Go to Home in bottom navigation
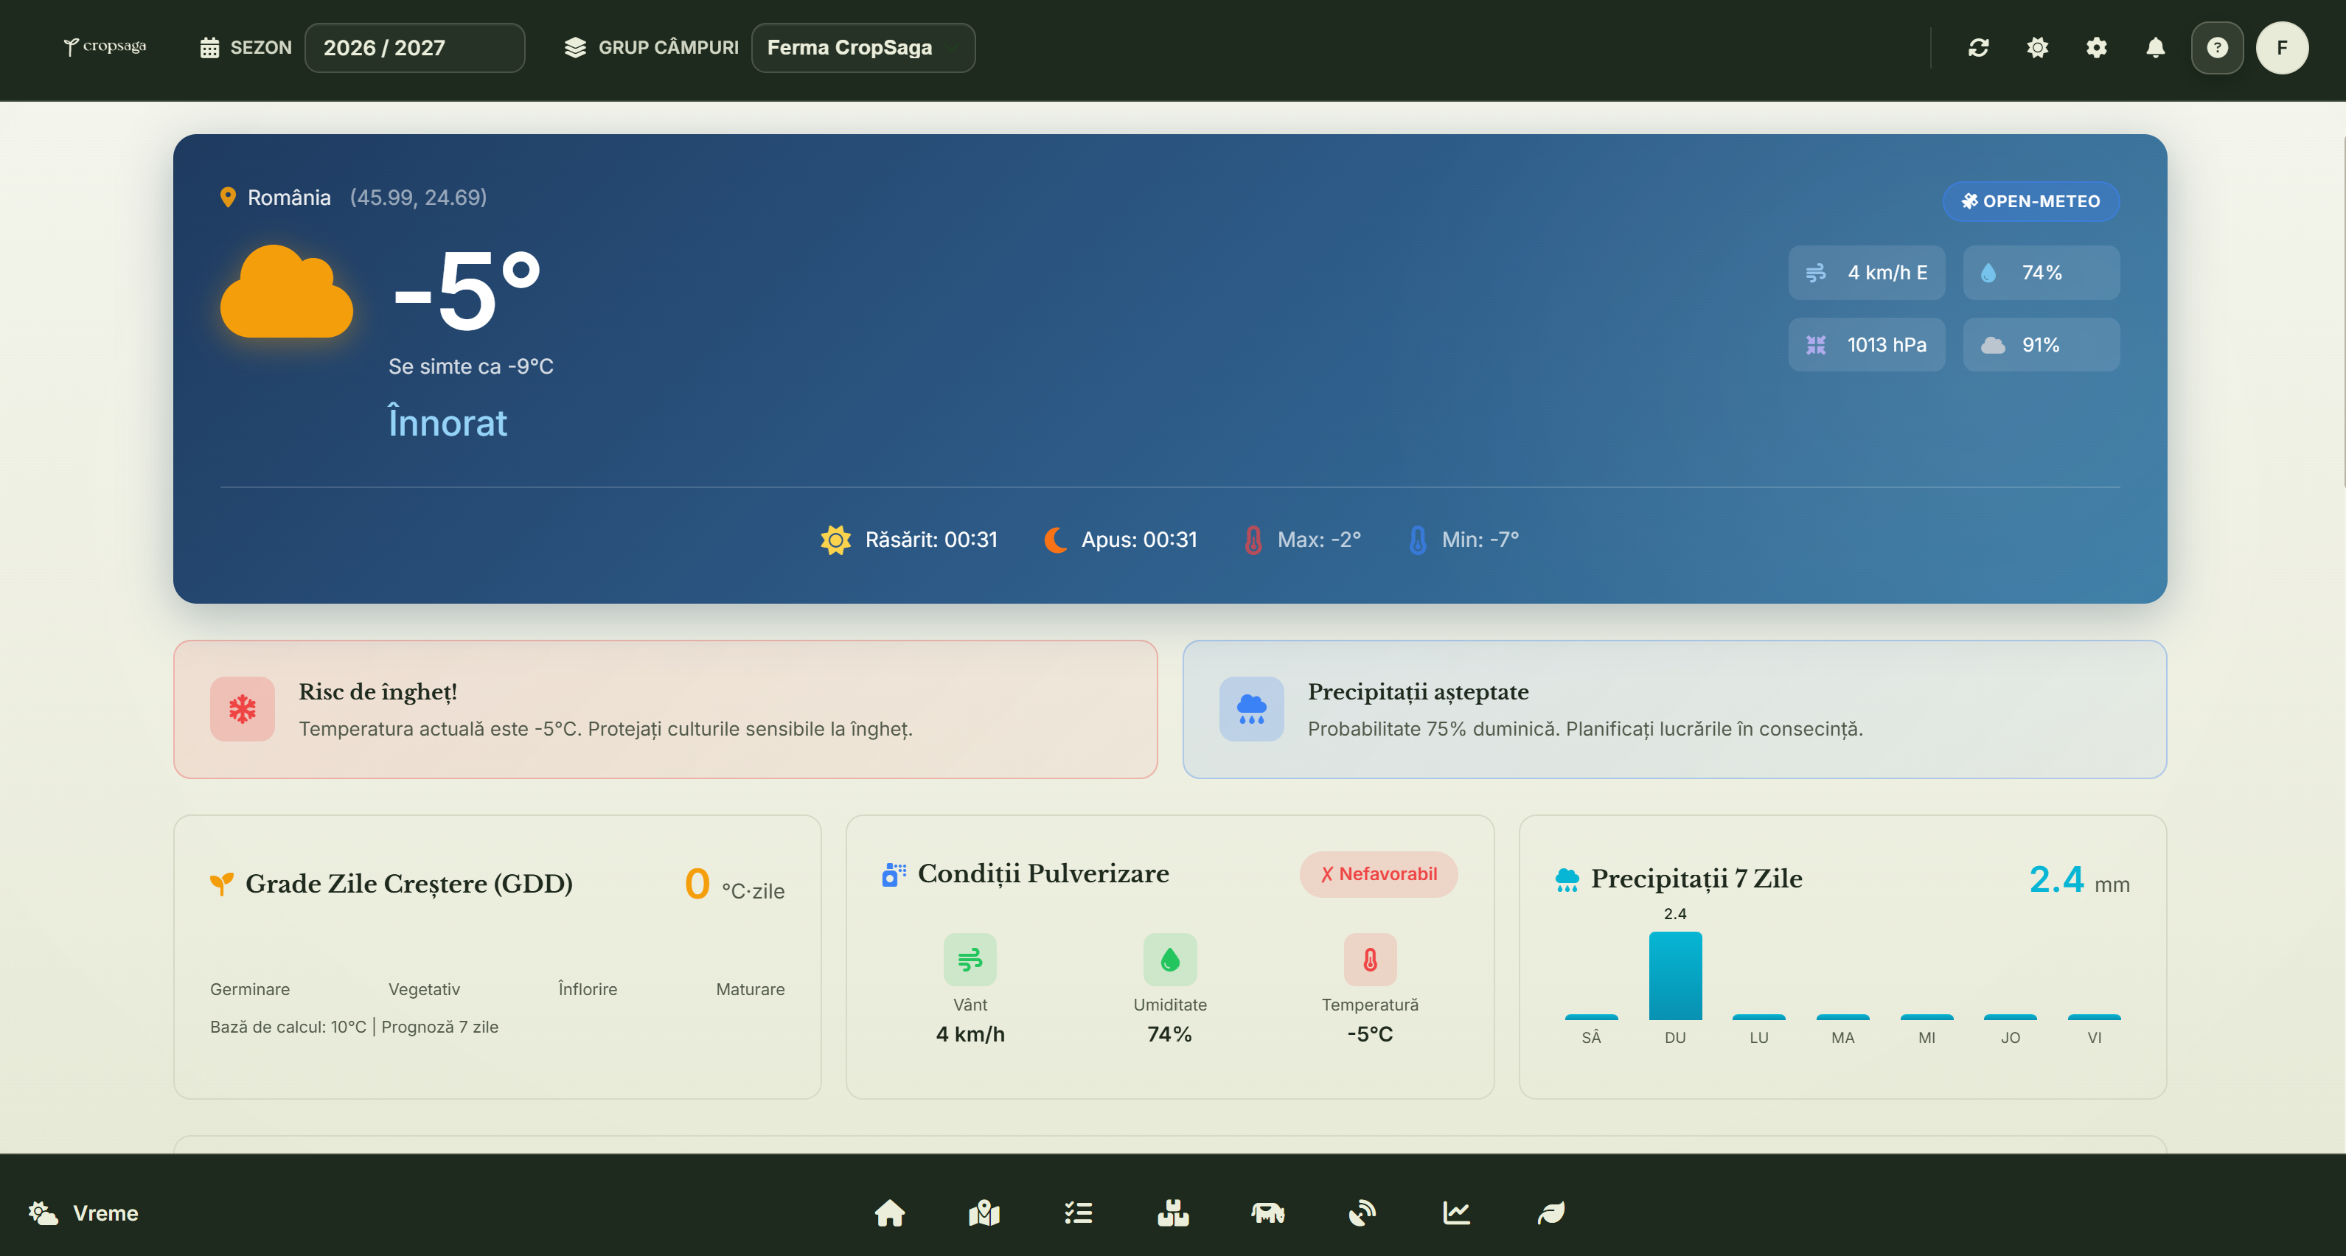 890,1213
